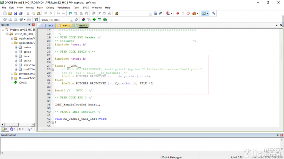The image size is (284, 159).
Task: Build target files with toolbar icon
Action: (x=10, y=20)
